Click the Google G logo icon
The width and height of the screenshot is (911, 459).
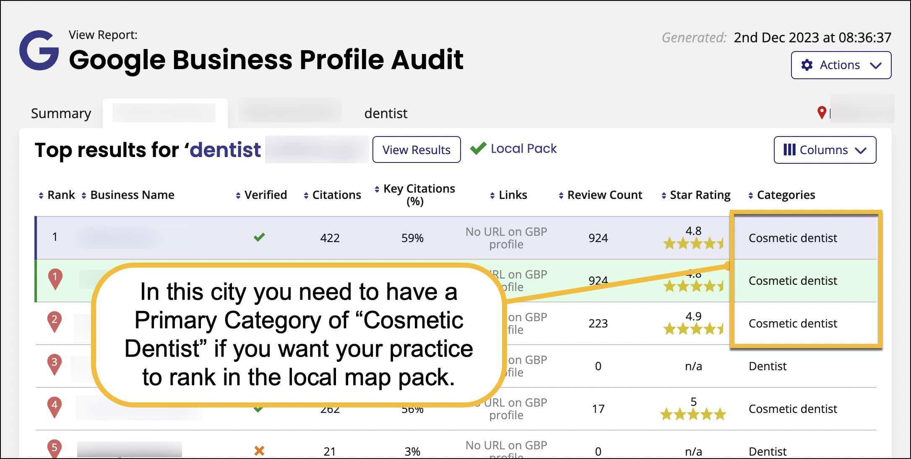click(x=39, y=50)
